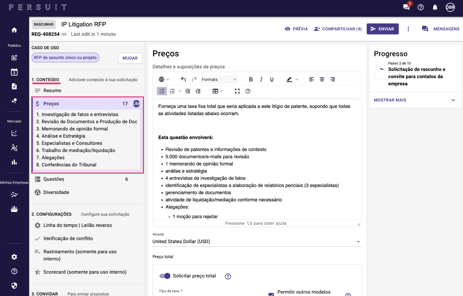Align text left
Viewport: 463px width, 296px height.
[312, 79]
